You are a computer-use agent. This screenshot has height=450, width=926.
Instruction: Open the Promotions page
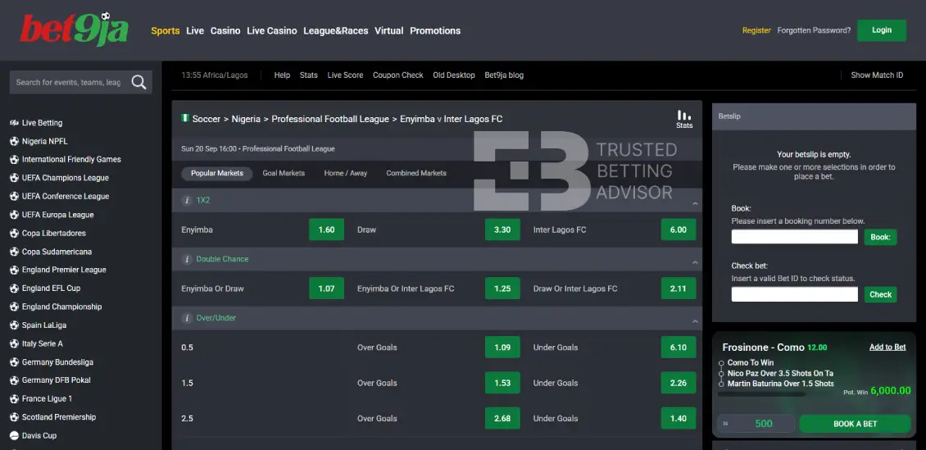point(435,30)
